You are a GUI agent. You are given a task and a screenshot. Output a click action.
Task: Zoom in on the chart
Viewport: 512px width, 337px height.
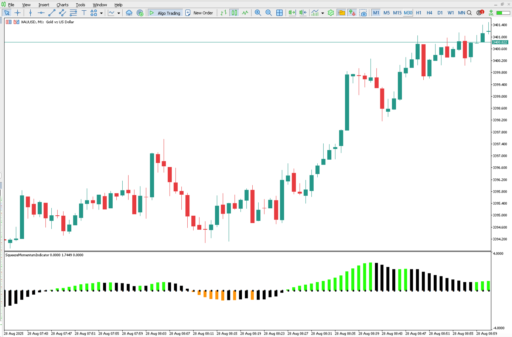(258, 13)
